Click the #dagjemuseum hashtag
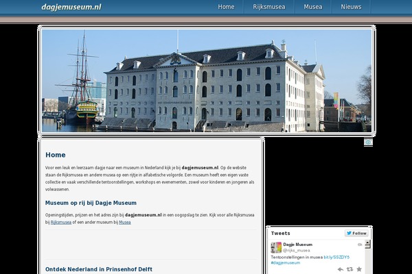The width and height of the screenshot is (412, 274). tap(286, 262)
